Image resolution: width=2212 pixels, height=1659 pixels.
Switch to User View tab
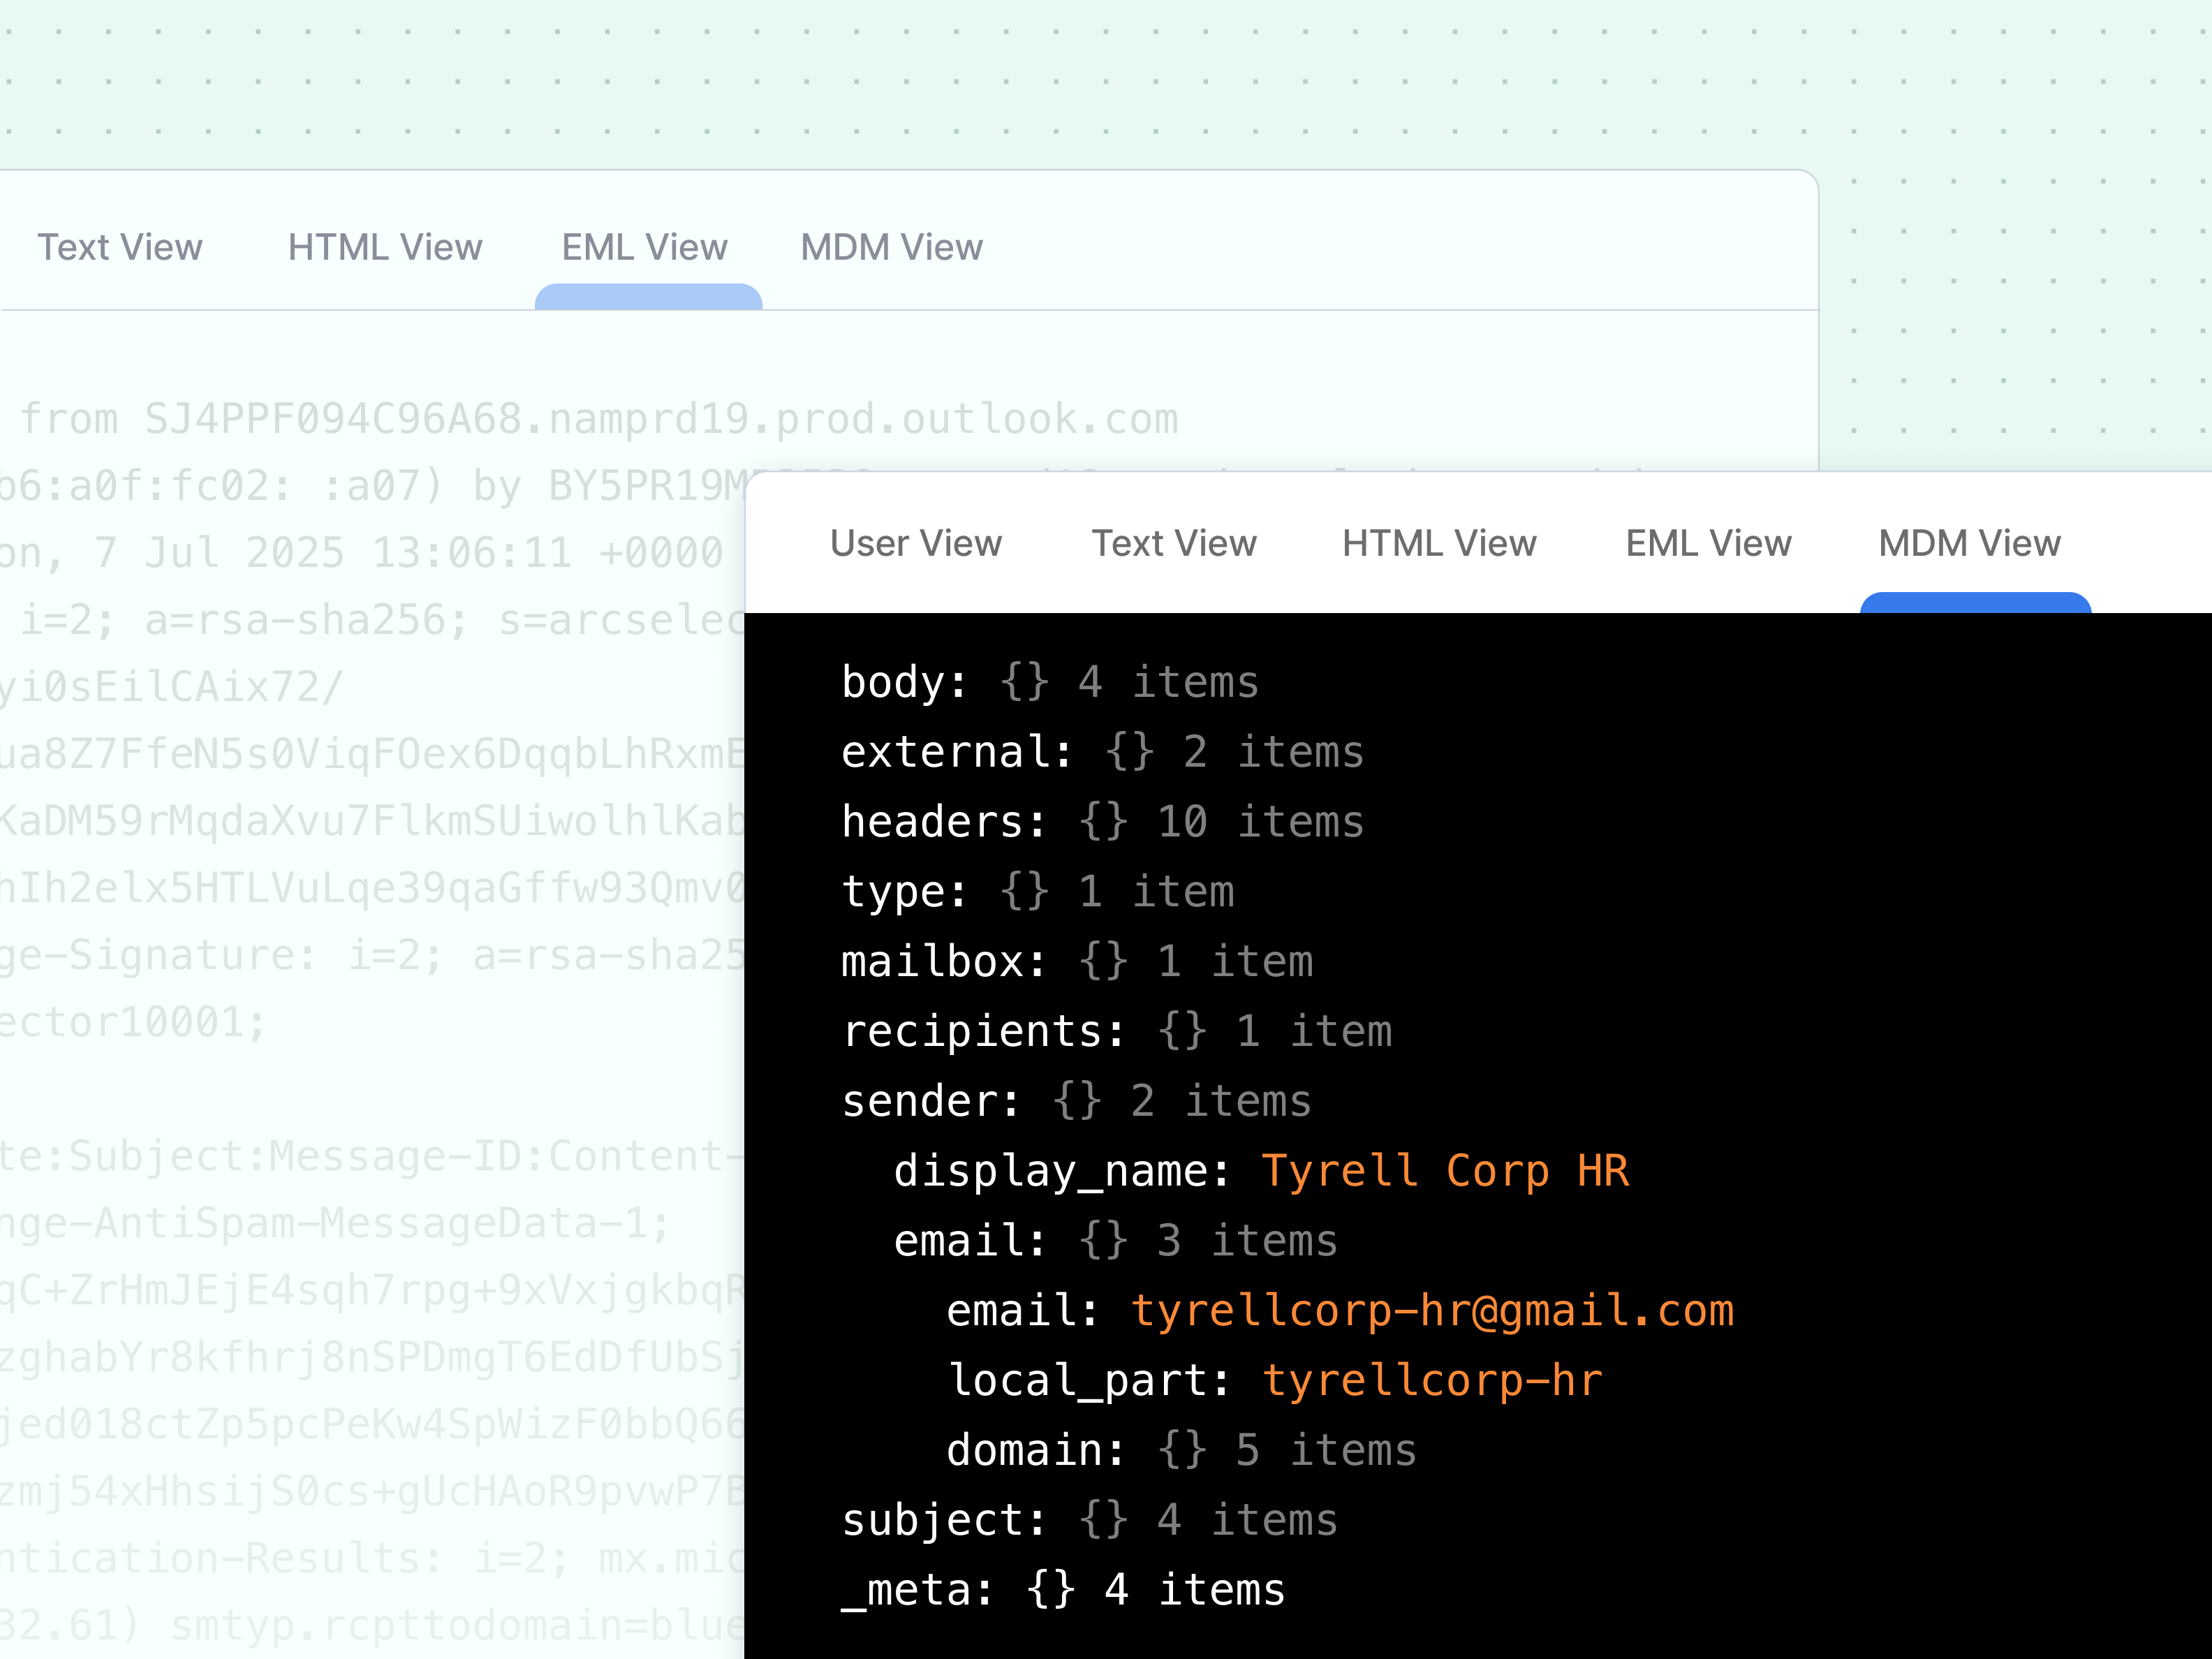[x=915, y=543]
